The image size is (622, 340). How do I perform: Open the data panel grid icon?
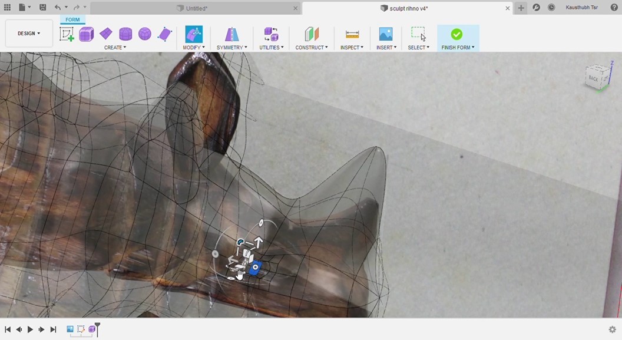tap(7, 7)
